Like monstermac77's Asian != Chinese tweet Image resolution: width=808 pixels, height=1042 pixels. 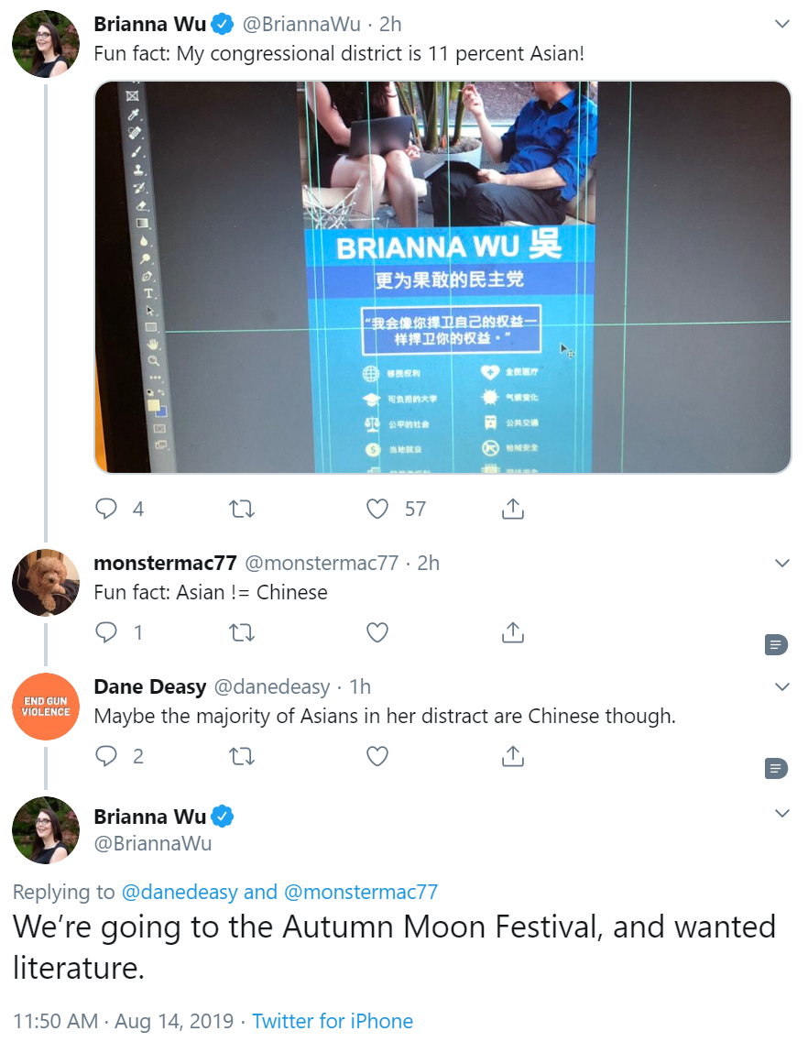[x=377, y=632]
